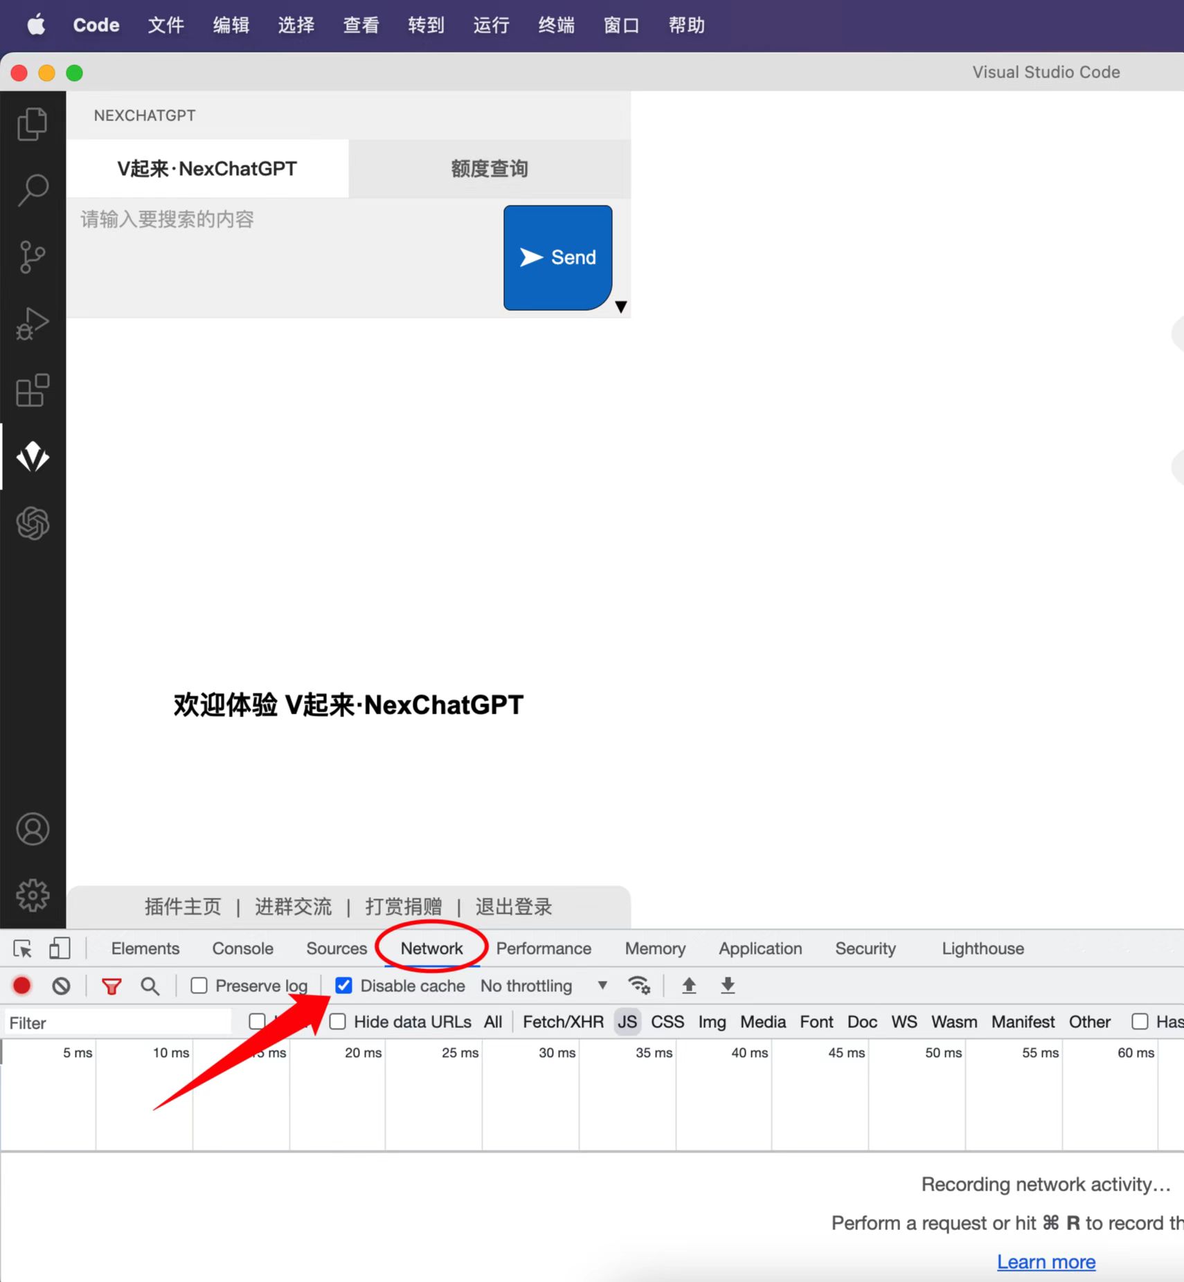Filter requests by Doc
This screenshot has height=1282, width=1184.
[862, 1022]
